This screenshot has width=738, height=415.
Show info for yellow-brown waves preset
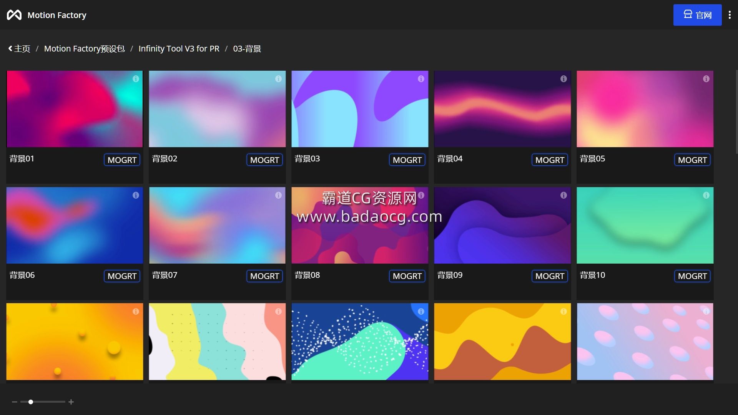pyautogui.click(x=563, y=312)
